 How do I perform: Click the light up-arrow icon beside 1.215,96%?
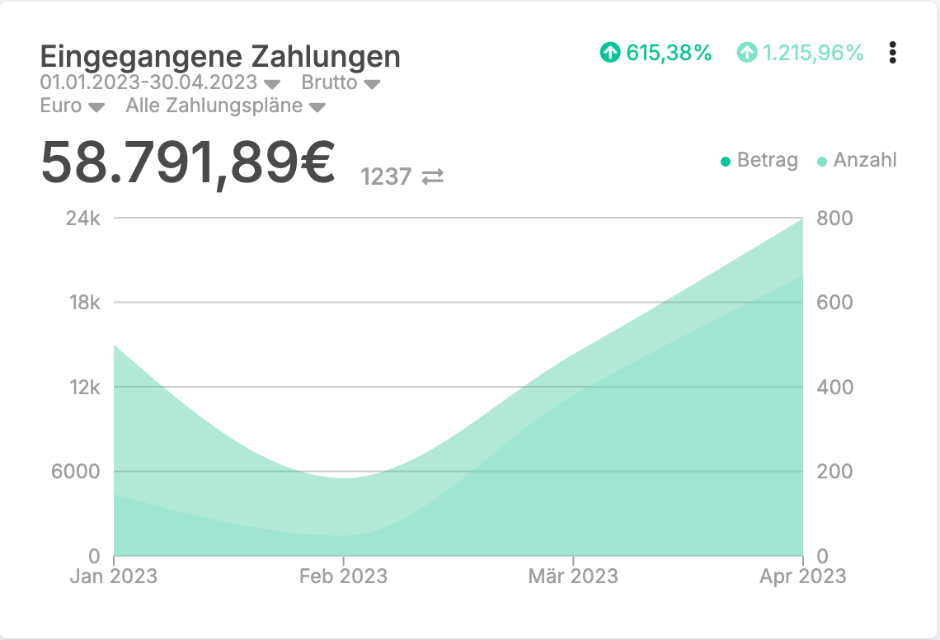pyautogui.click(x=746, y=53)
